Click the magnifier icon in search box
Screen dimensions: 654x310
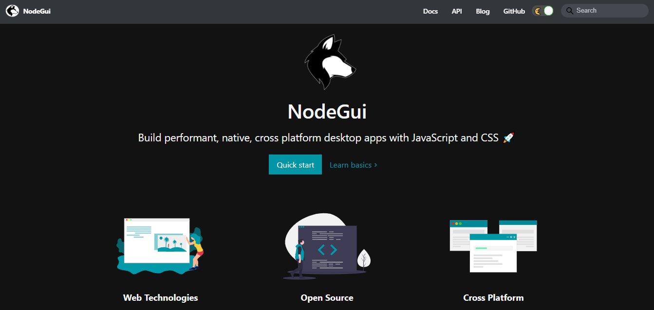point(569,11)
